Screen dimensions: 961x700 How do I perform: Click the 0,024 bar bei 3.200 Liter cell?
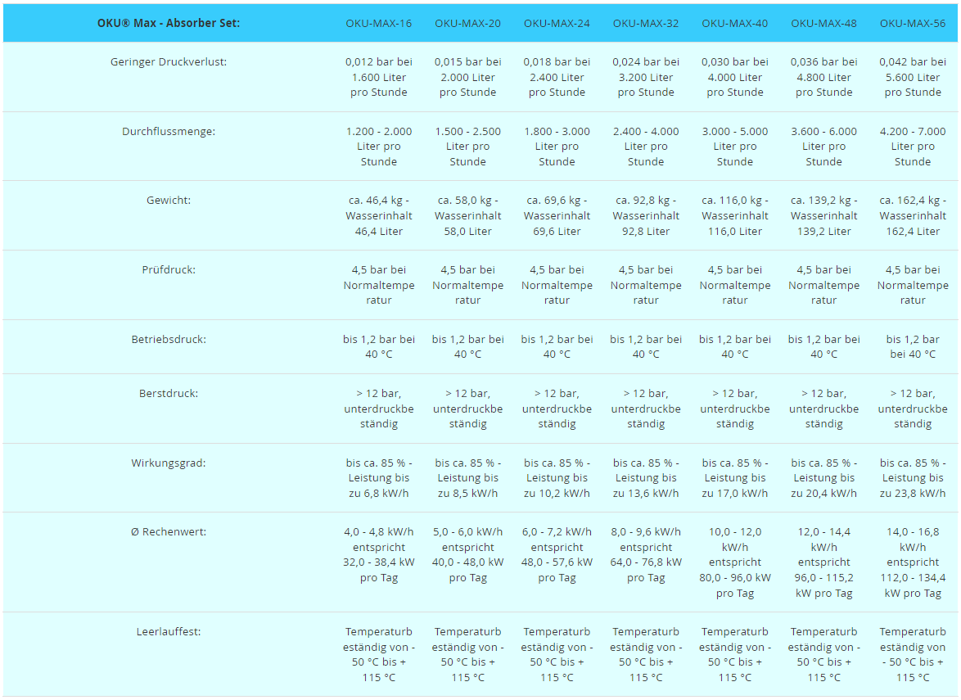pos(646,77)
